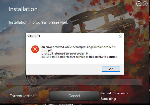Click the Remaining time label

(x=108, y=99)
